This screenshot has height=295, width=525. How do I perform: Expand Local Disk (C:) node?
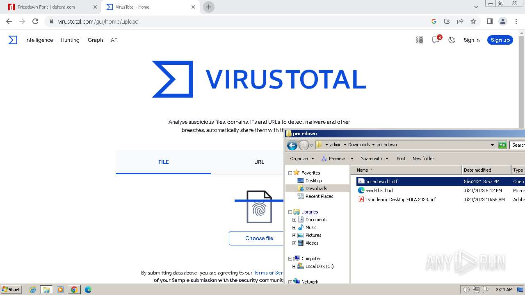coord(294,266)
